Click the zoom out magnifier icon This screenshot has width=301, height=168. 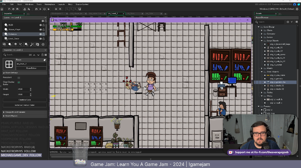click(67, 9)
